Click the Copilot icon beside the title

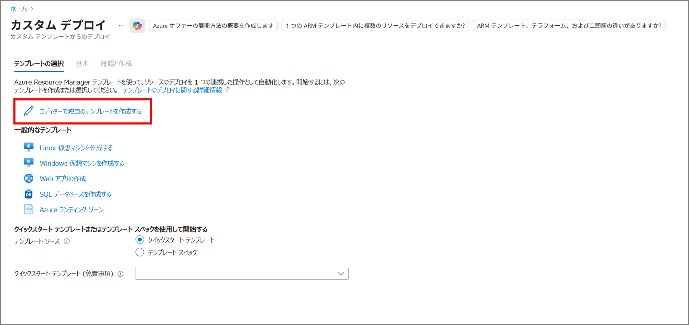pos(137,26)
